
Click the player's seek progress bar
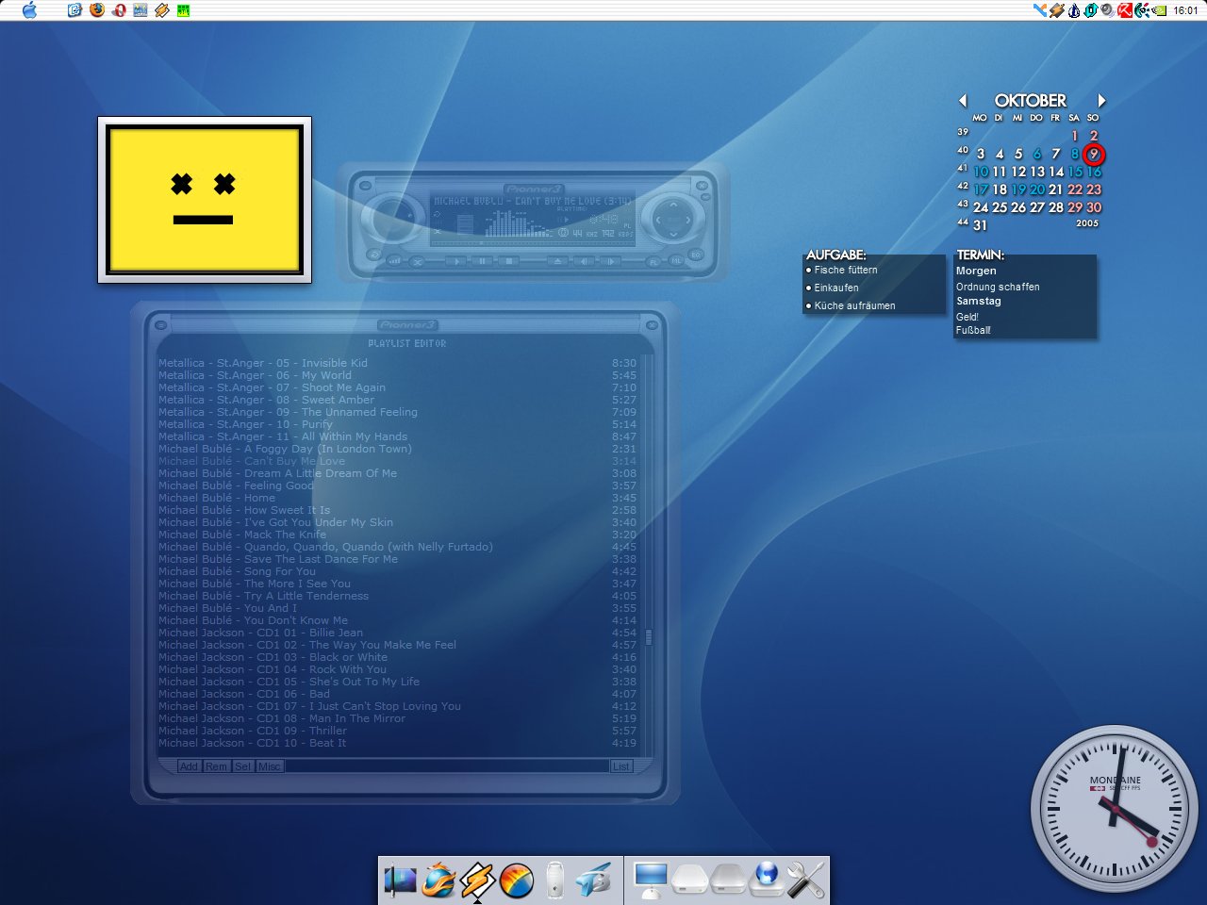[533, 243]
